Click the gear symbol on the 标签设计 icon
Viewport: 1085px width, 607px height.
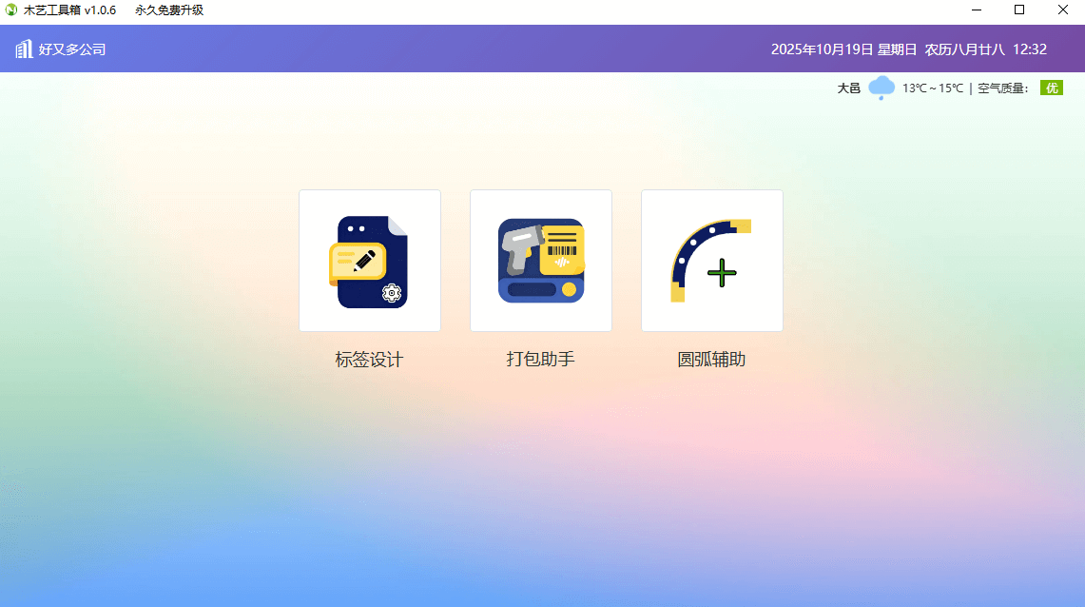coord(390,293)
